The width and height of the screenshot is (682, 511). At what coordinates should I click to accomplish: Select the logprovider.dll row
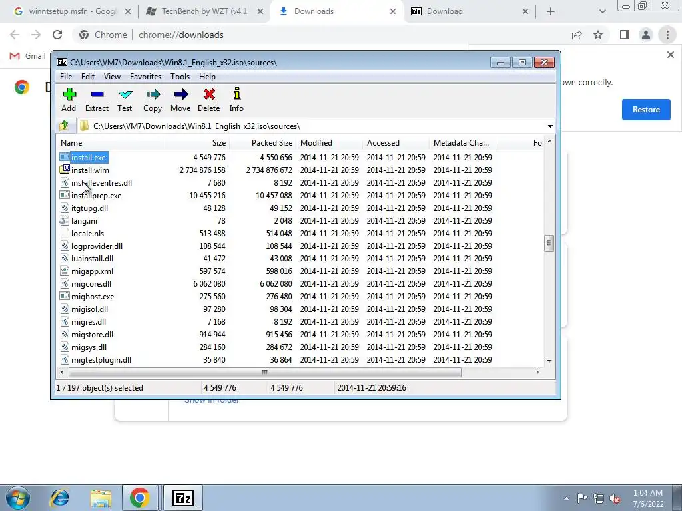300,246
